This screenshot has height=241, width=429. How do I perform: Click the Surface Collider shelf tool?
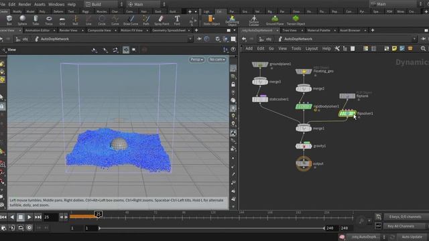pos(254,21)
